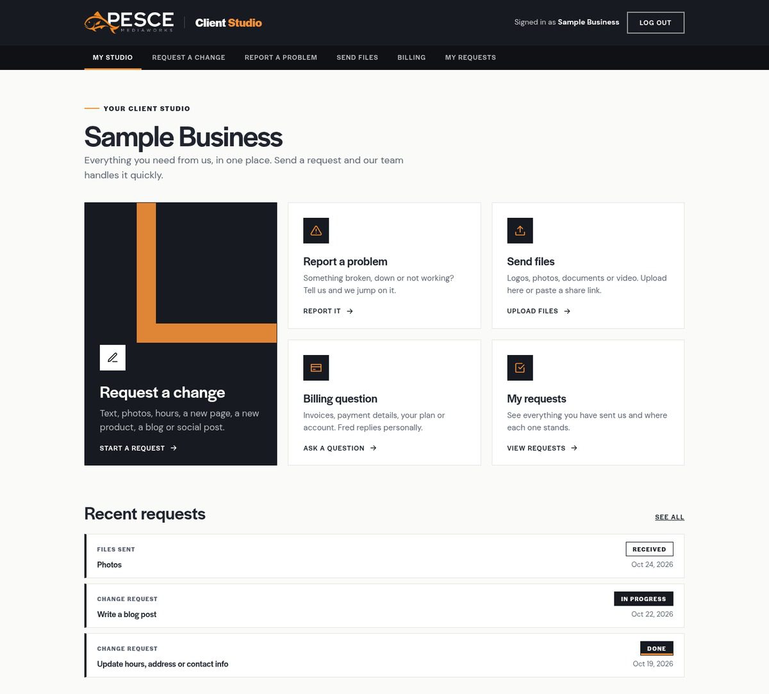Click the Oct 19, 2026 date
769x694 pixels.
pyautogui.click(x=653, y=664)
